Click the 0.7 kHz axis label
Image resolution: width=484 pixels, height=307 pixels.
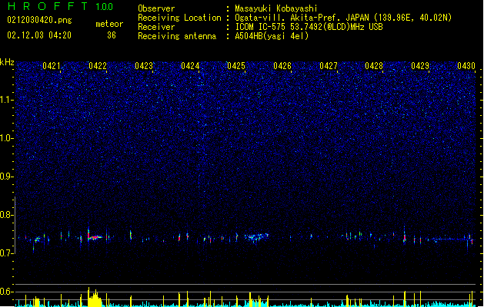pyautogui.click(x=7, y=253)
